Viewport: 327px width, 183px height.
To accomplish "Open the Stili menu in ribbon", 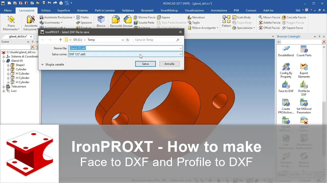I will click(x=299, y=10).
